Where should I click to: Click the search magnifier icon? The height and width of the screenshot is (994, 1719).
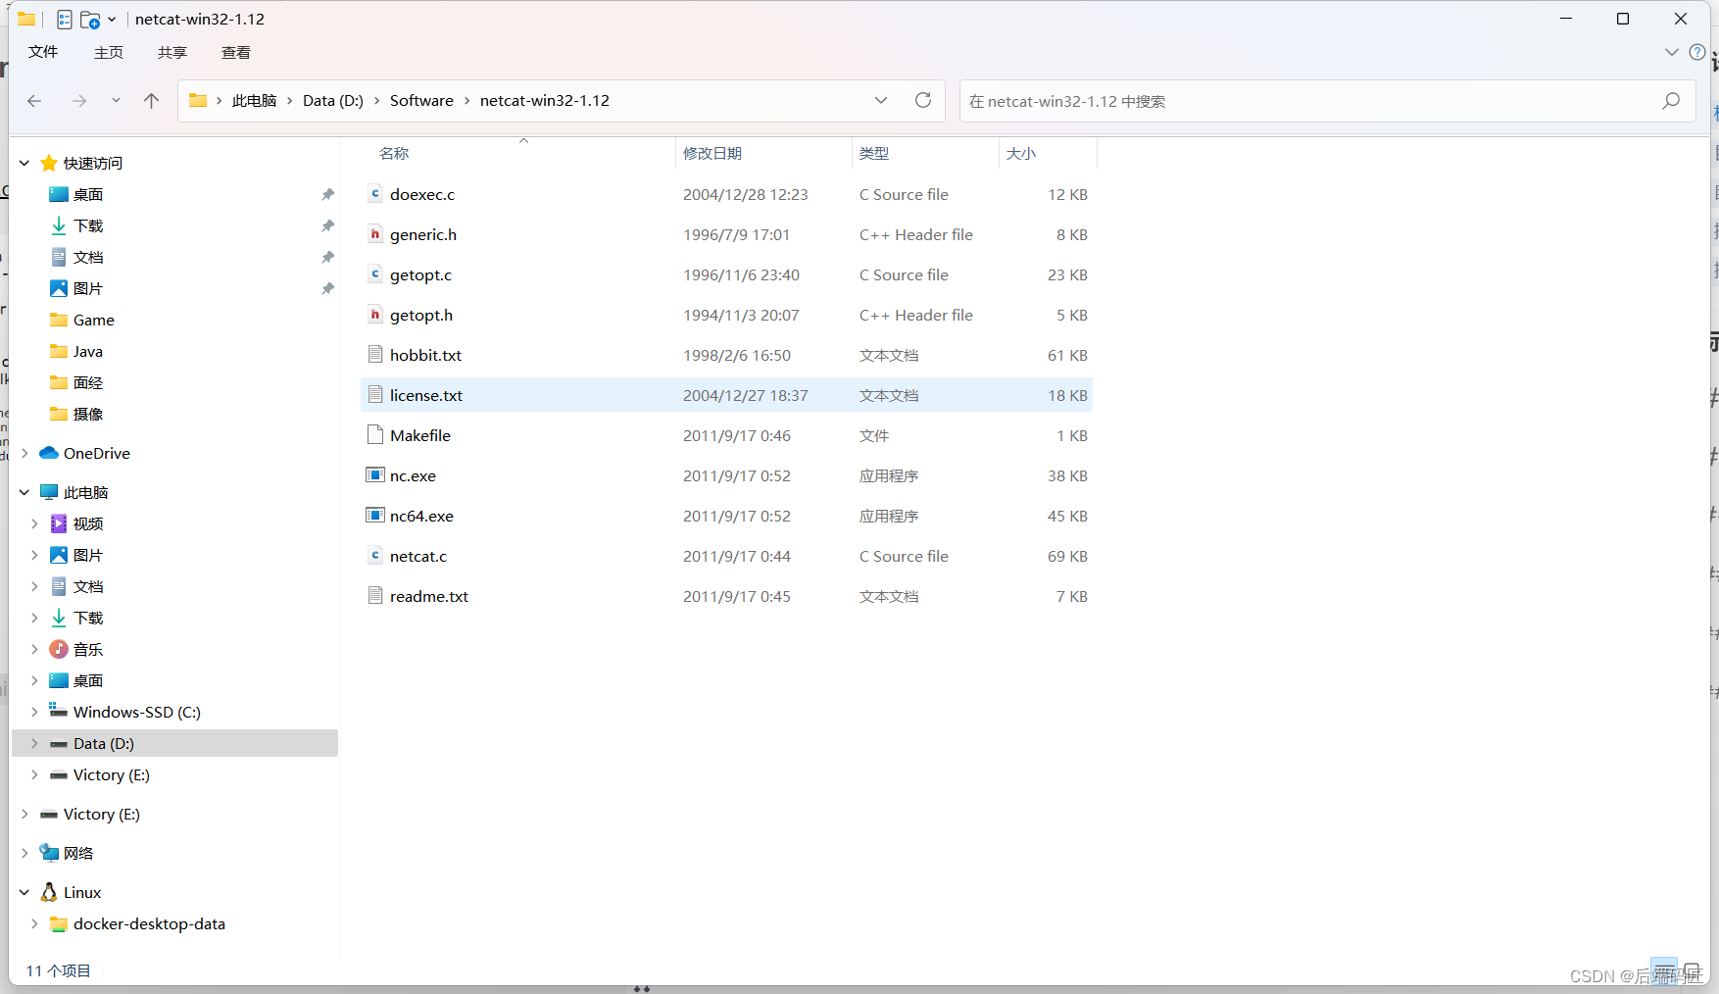click(1671, 101)
